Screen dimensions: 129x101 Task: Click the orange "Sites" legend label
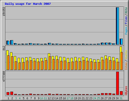tap(126, 66)
